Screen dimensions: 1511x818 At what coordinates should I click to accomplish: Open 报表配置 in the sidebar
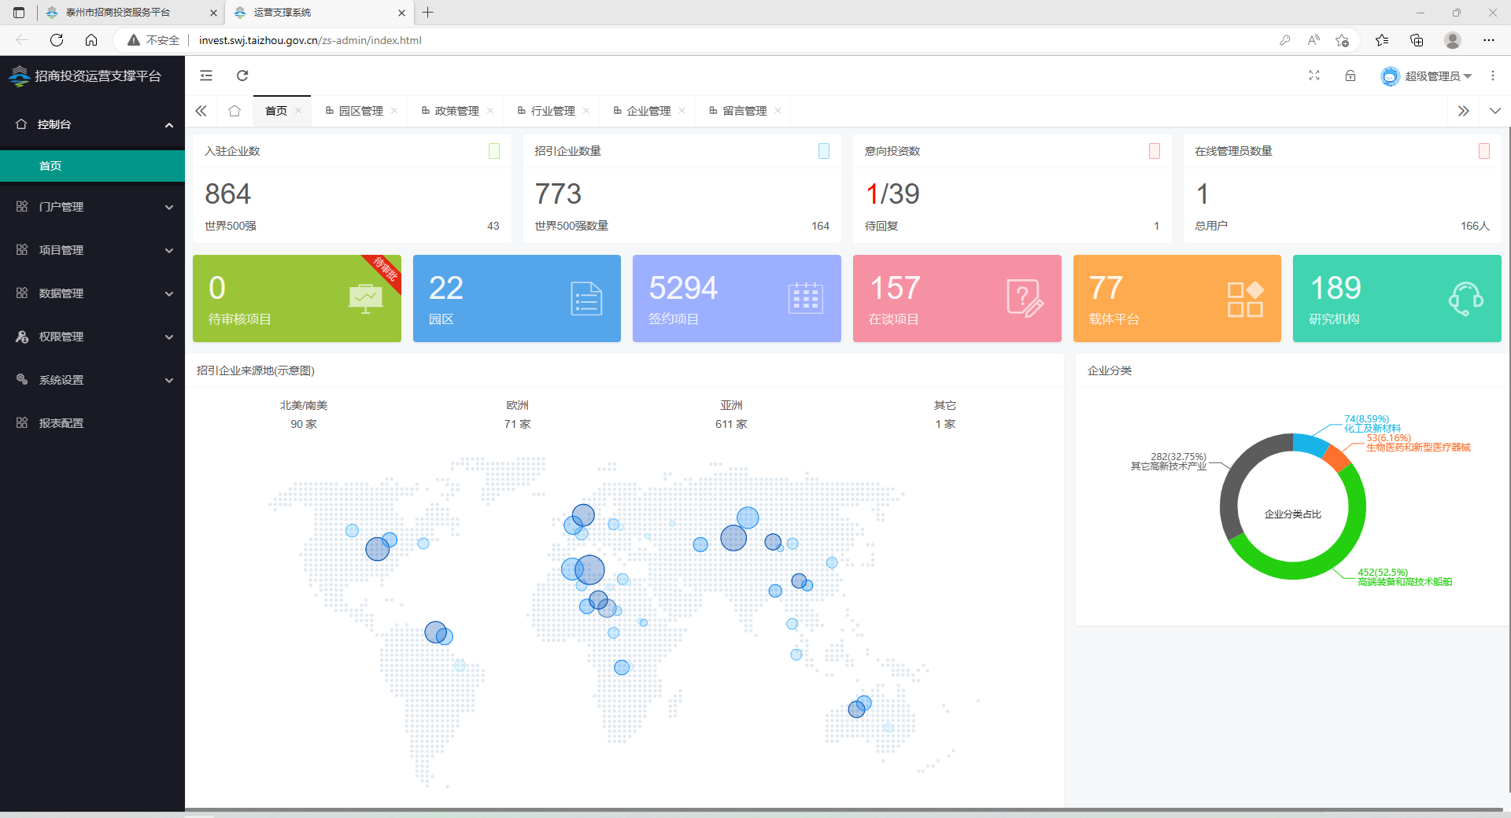(x=92, y=423)
